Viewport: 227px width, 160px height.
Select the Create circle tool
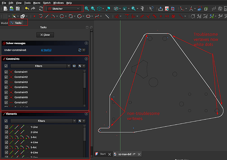click(62, 16)
